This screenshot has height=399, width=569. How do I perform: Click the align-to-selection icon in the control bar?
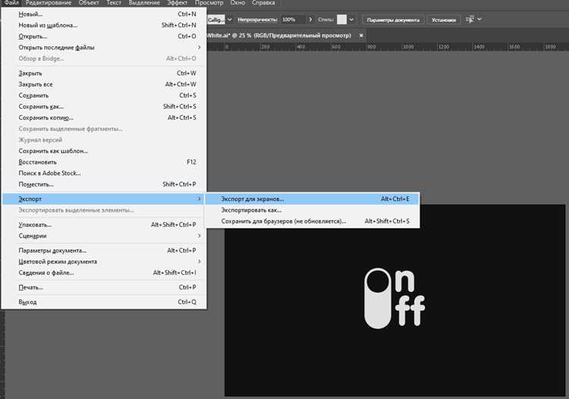(470, 19)
